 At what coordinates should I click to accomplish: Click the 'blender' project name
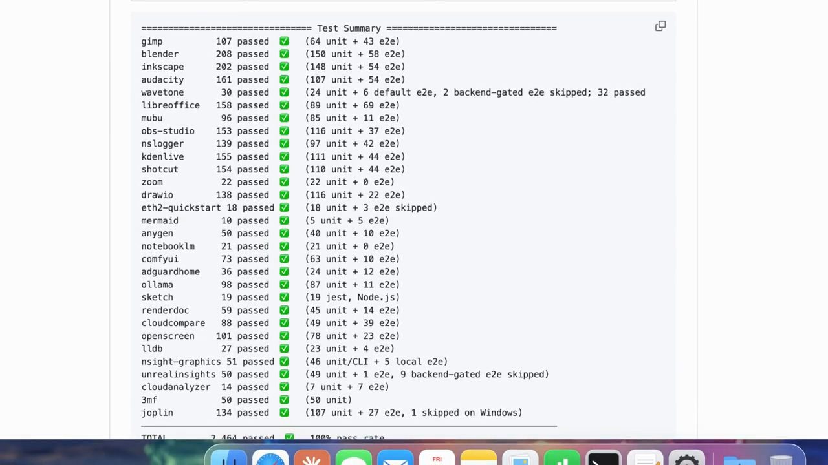click(160, 54)
